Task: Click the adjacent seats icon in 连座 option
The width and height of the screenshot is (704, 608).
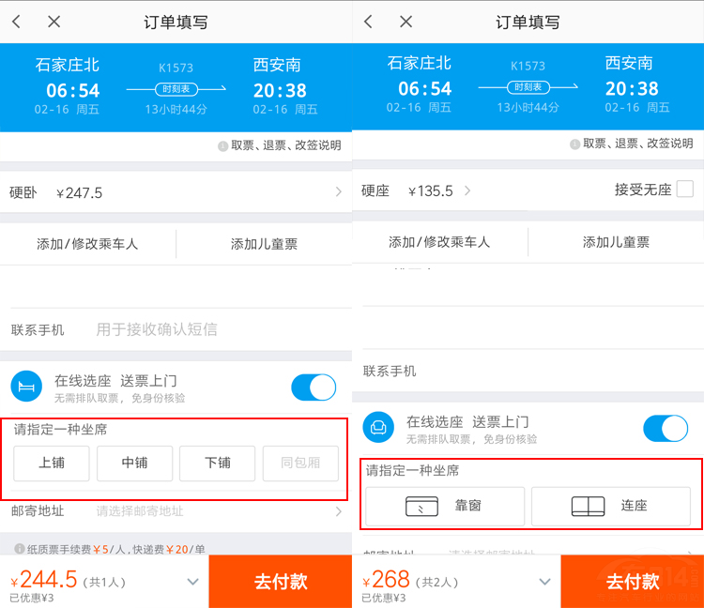Action: pyautogui.click(x=588, y=506)
